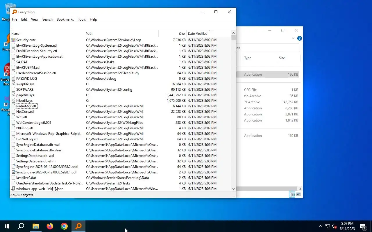The image size is (372, 232).
Task: Click the Everything taskbar button
Action: pyautogui.click(x=78, y=226)
